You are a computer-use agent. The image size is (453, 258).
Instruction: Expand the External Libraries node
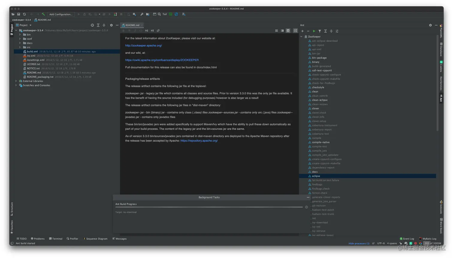(x=16, y=81)
